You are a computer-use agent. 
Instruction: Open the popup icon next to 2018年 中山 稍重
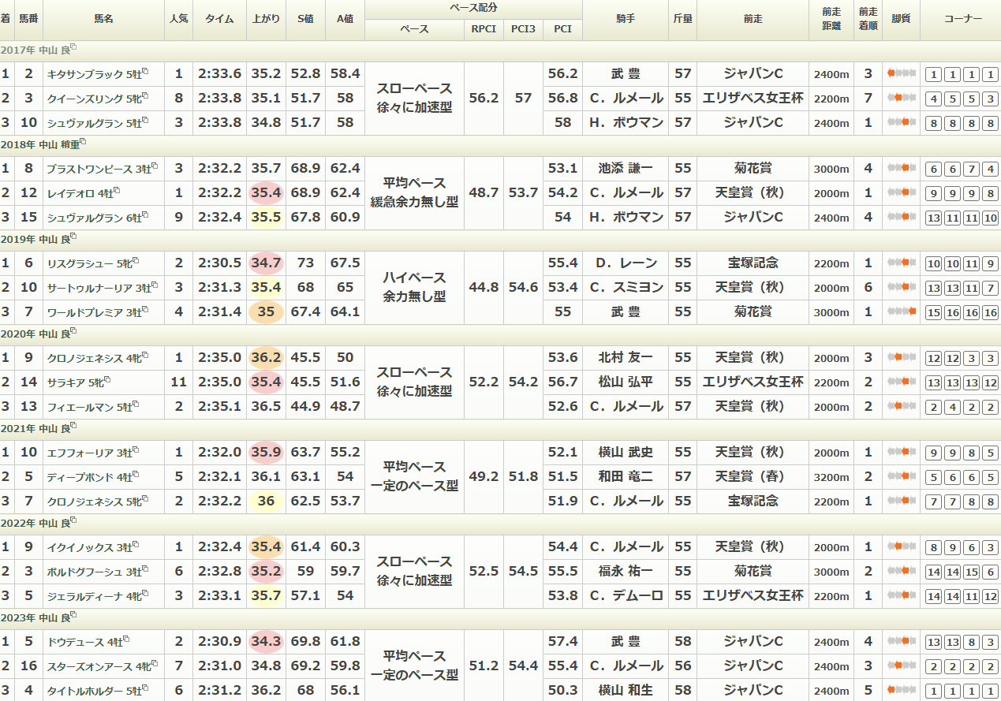click(x=83, y=143)
